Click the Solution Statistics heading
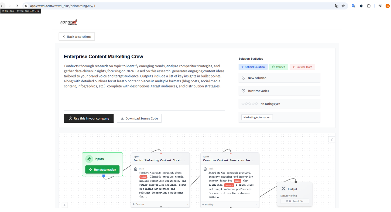 coord(251,59)
